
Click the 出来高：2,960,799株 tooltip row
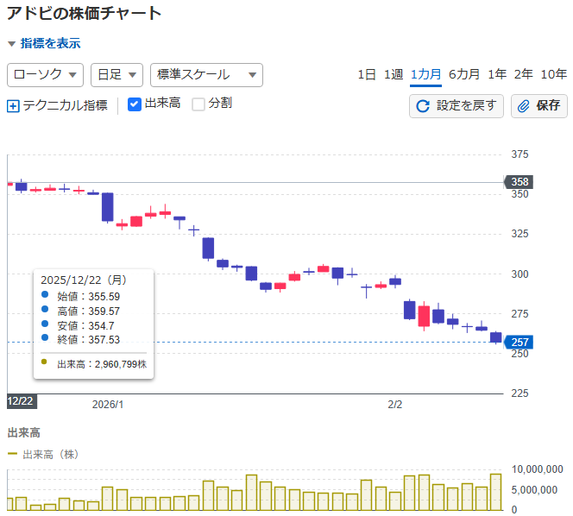[x=94, y=364]
